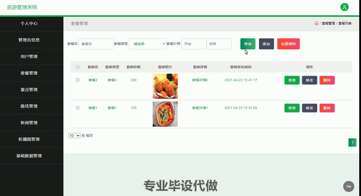Click the 套餐详情 column header
The image size is (361, 196).
click(x=200, y=67)
